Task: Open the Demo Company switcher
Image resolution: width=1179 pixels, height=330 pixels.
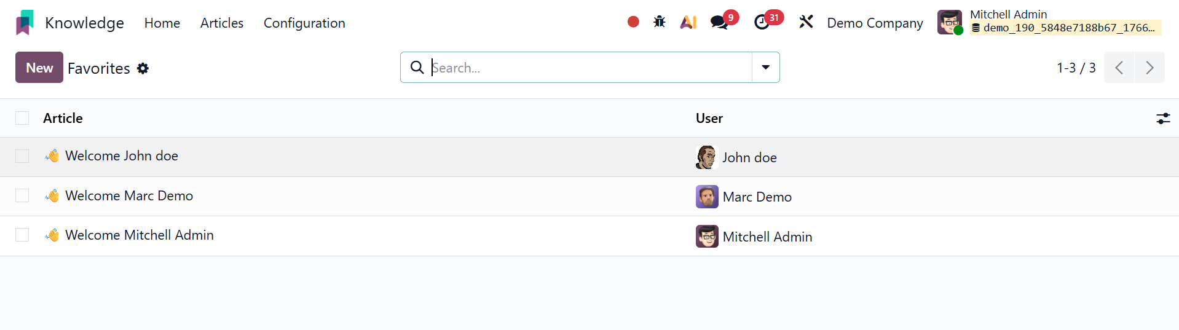Action: pyautogui.click(x=875, y=23)
